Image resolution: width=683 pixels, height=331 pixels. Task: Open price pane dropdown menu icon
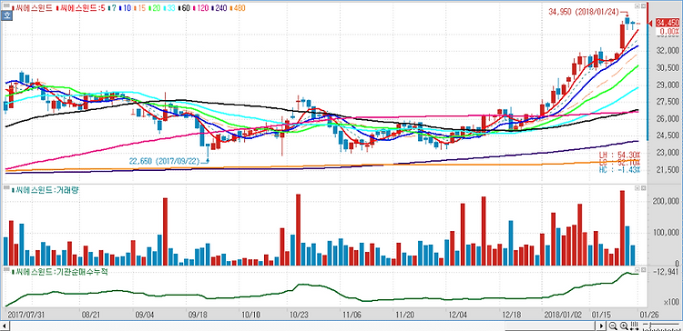point(637,6)
